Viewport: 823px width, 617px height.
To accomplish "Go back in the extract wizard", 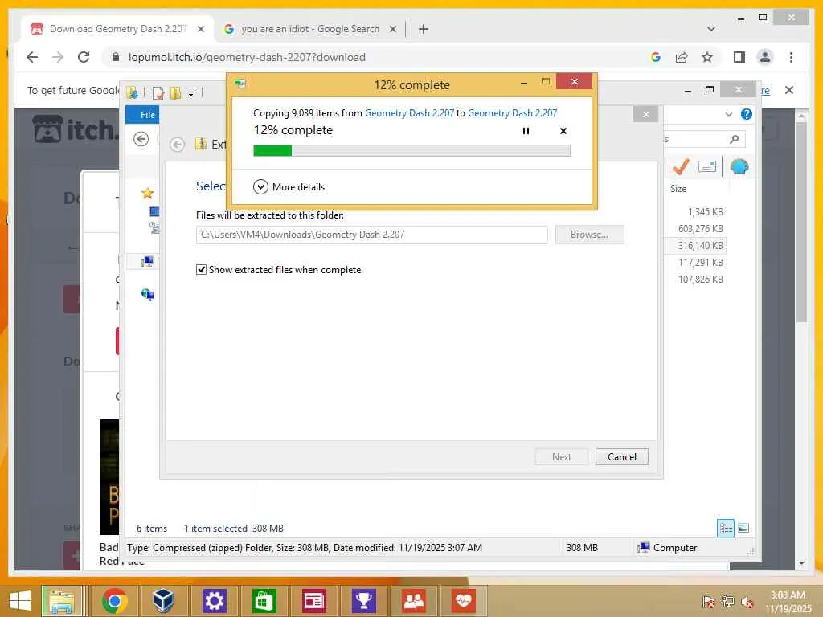I will pos(178,145).
